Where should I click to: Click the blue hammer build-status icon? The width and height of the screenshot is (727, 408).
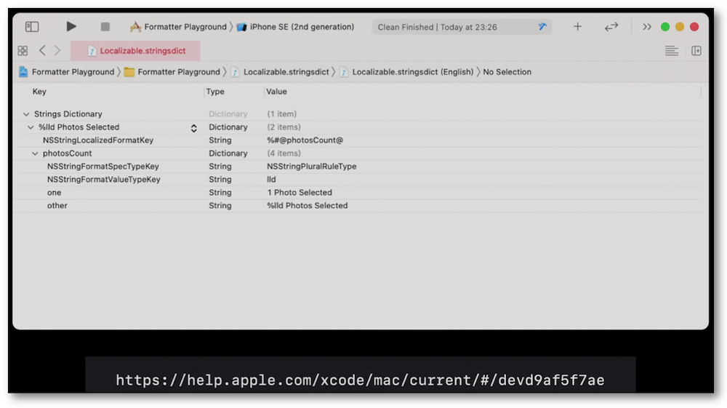click(x=542, y=27)
